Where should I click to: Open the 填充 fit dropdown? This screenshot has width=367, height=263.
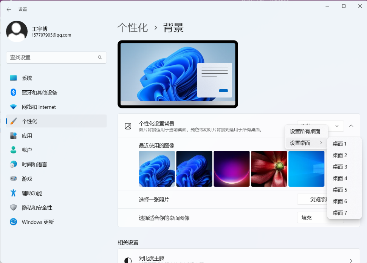(x=312, y=218)
